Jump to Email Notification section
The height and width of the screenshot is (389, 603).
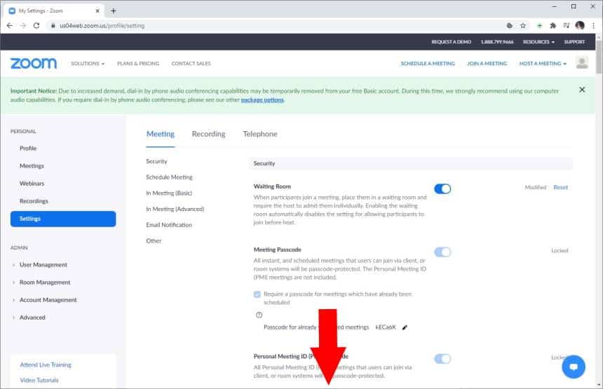pyautogui.click(x=169, y=225)
